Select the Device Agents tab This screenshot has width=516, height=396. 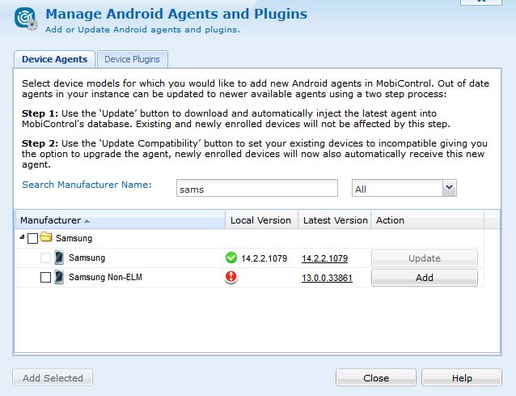click(x=54, y=59)
